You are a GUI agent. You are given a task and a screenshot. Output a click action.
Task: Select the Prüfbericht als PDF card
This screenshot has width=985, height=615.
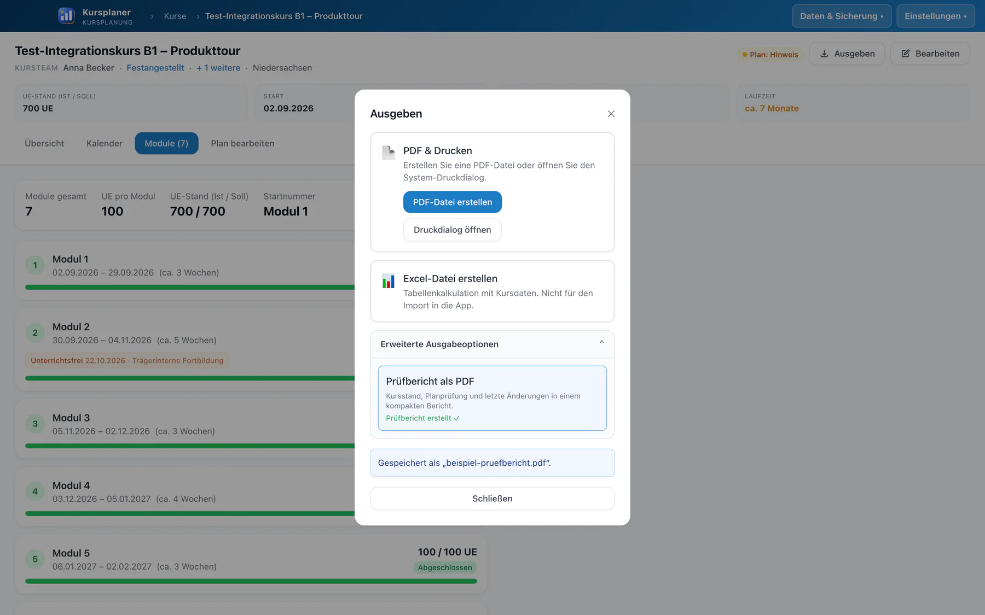pyautogui.click(x=493, y=398)
